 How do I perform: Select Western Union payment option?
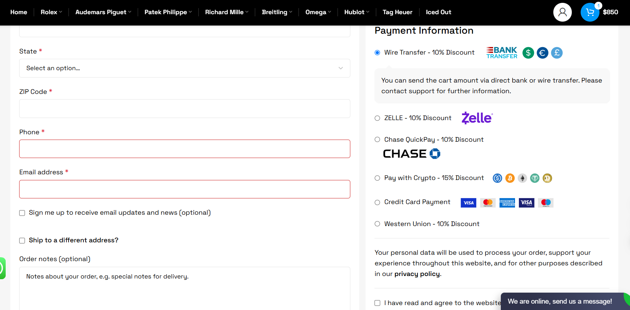pyautogui.click(x=377, y=224)
